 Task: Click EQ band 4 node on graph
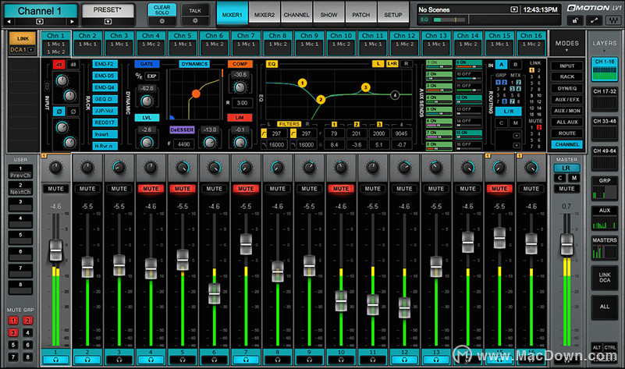point(395,95)
